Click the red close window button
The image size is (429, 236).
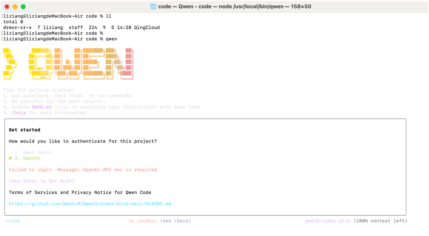[7, 7]
